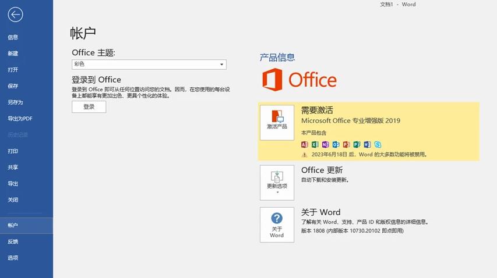Open the 反馈 page
Image resolution: width=497 pixels, height=278 pixels.
(13, 241)
